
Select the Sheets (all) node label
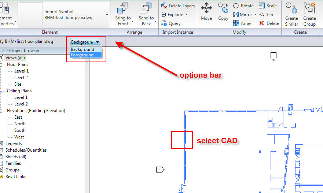16,157
